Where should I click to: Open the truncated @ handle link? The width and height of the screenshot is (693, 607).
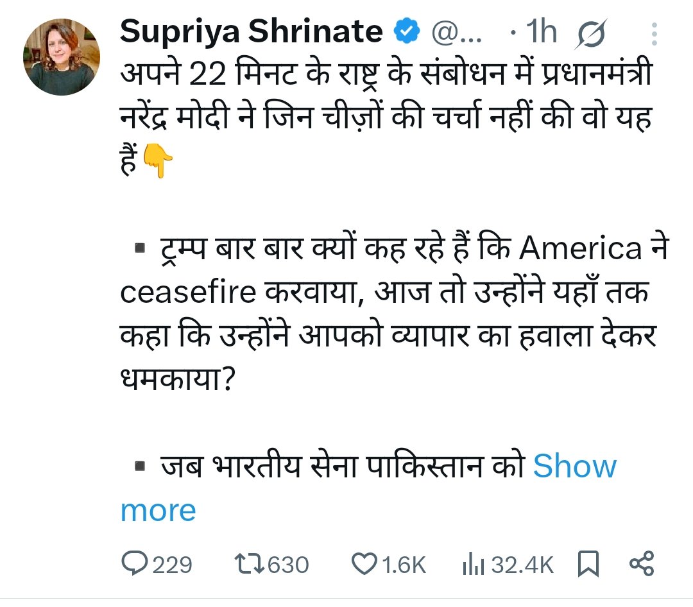coord(458,33)
